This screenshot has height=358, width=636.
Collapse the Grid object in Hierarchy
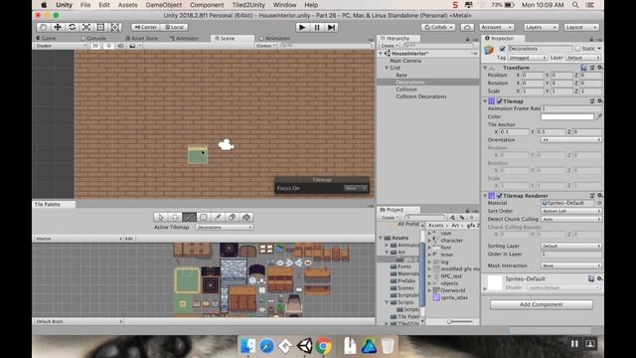pyautogui.click(x=387, y=68)
